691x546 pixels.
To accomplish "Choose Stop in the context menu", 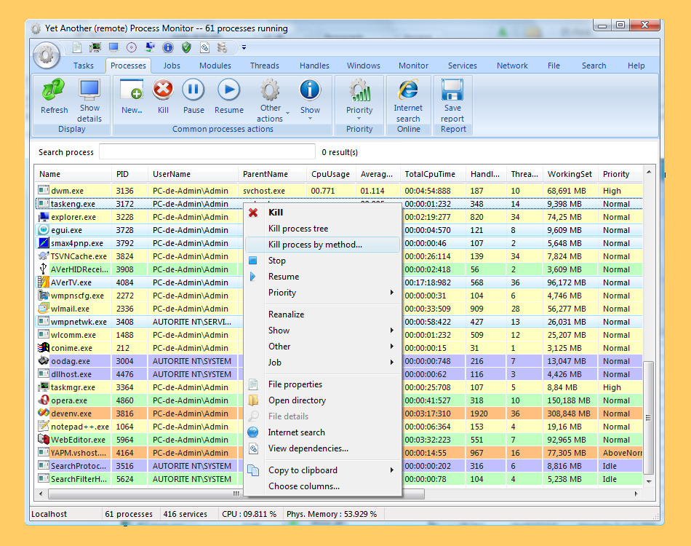I will pyautogui.click(x=322, y=261).
